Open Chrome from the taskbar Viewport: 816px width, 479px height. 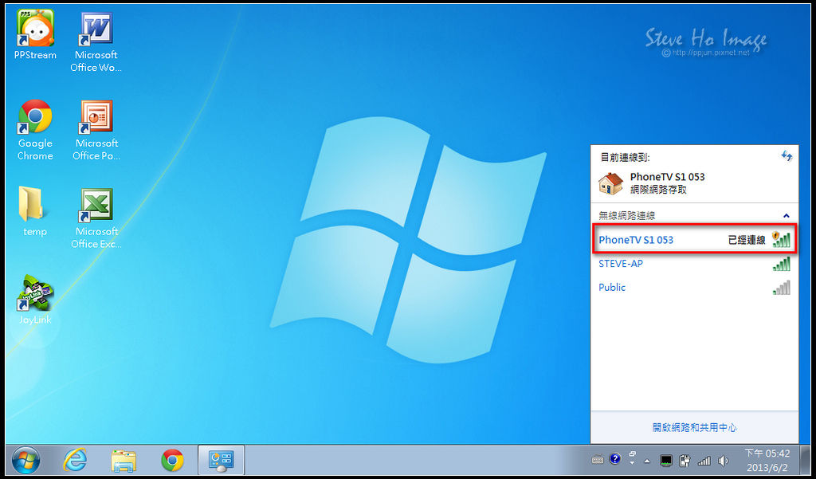click(172, 461)
